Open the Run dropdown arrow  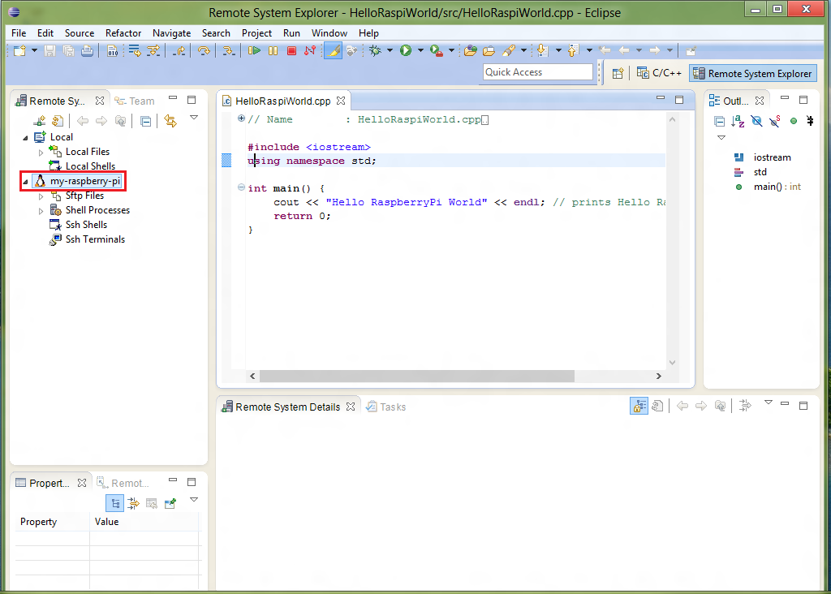(421, 51)
